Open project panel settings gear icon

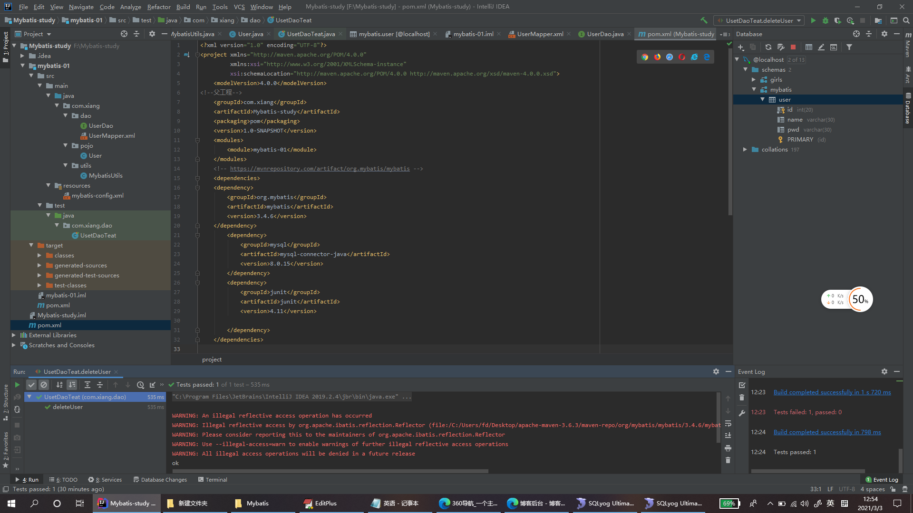tap(152, 34)
